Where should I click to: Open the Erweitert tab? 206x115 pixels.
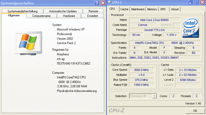(92, 16)
